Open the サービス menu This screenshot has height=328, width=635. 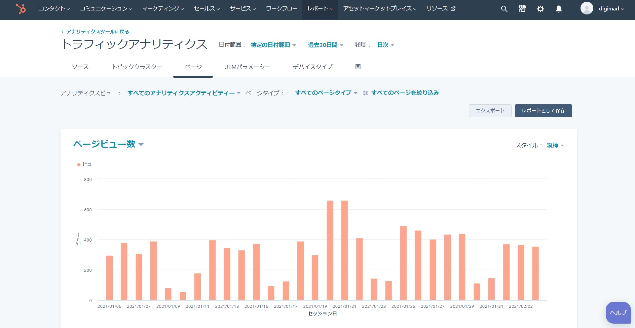(x=243, y=9)
